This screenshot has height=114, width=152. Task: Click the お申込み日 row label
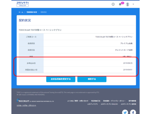(31, 63)
